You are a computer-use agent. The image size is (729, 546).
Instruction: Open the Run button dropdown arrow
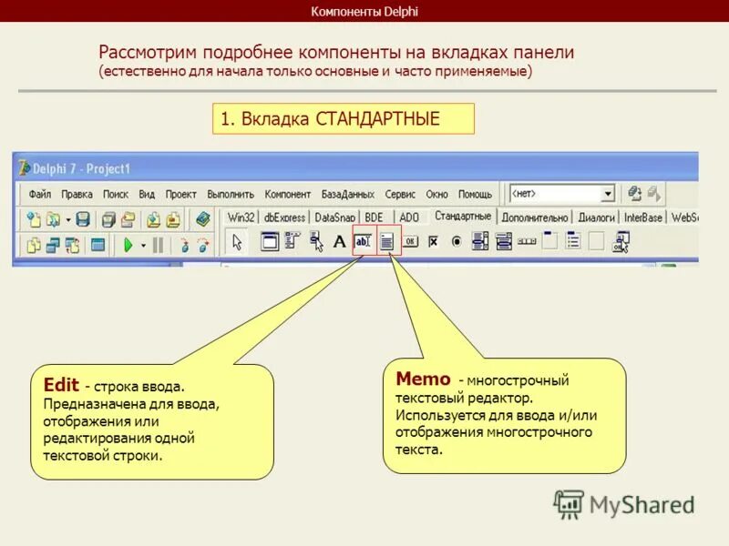click(x=143, y=245)
